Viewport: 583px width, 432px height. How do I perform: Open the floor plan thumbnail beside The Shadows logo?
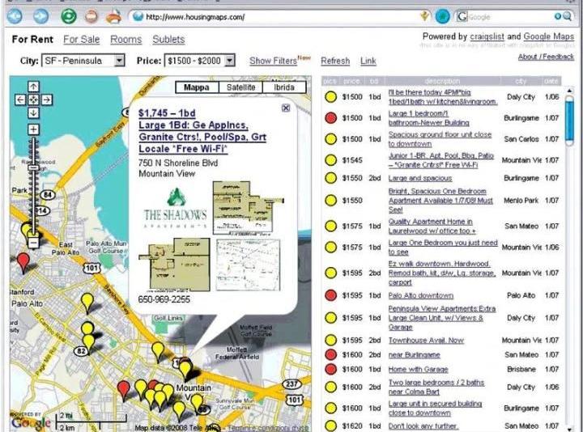(249, 208)
